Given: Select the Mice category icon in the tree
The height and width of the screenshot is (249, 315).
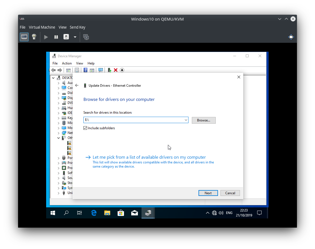Looking at the screenshot, I should click(64, 123).
